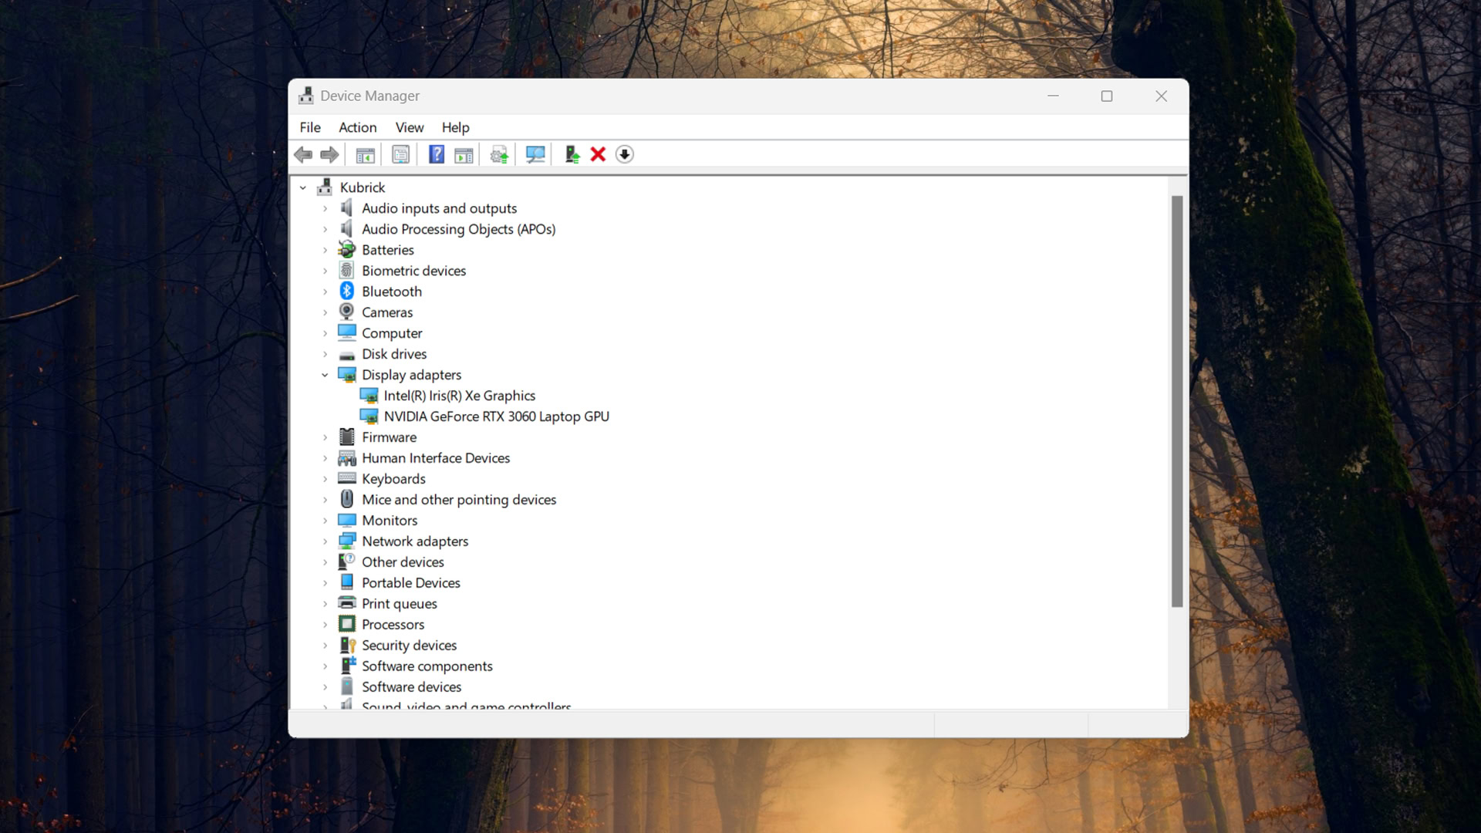
Task: Click the Properties toolbar icon
Action: pyautogui.click(x=400, y=155)
